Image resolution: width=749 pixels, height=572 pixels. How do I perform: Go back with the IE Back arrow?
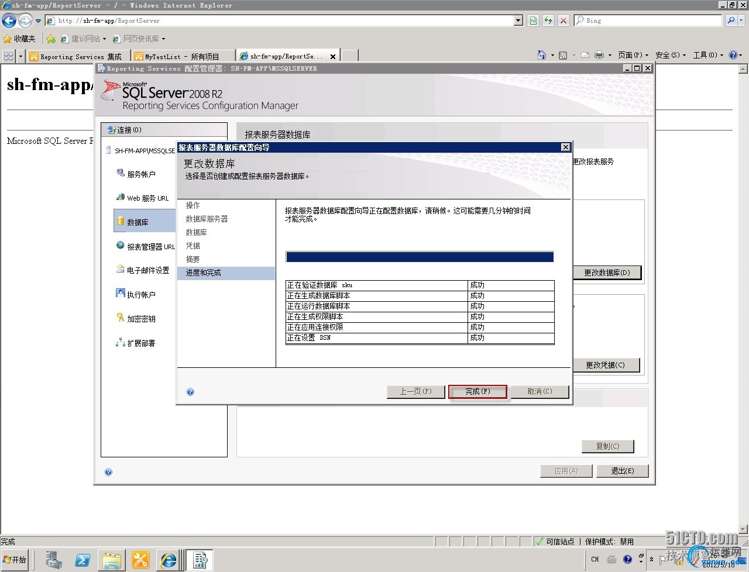pyautogui.click(x=9, y=21)
